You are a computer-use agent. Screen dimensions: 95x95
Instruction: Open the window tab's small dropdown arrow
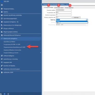[66, 4]
